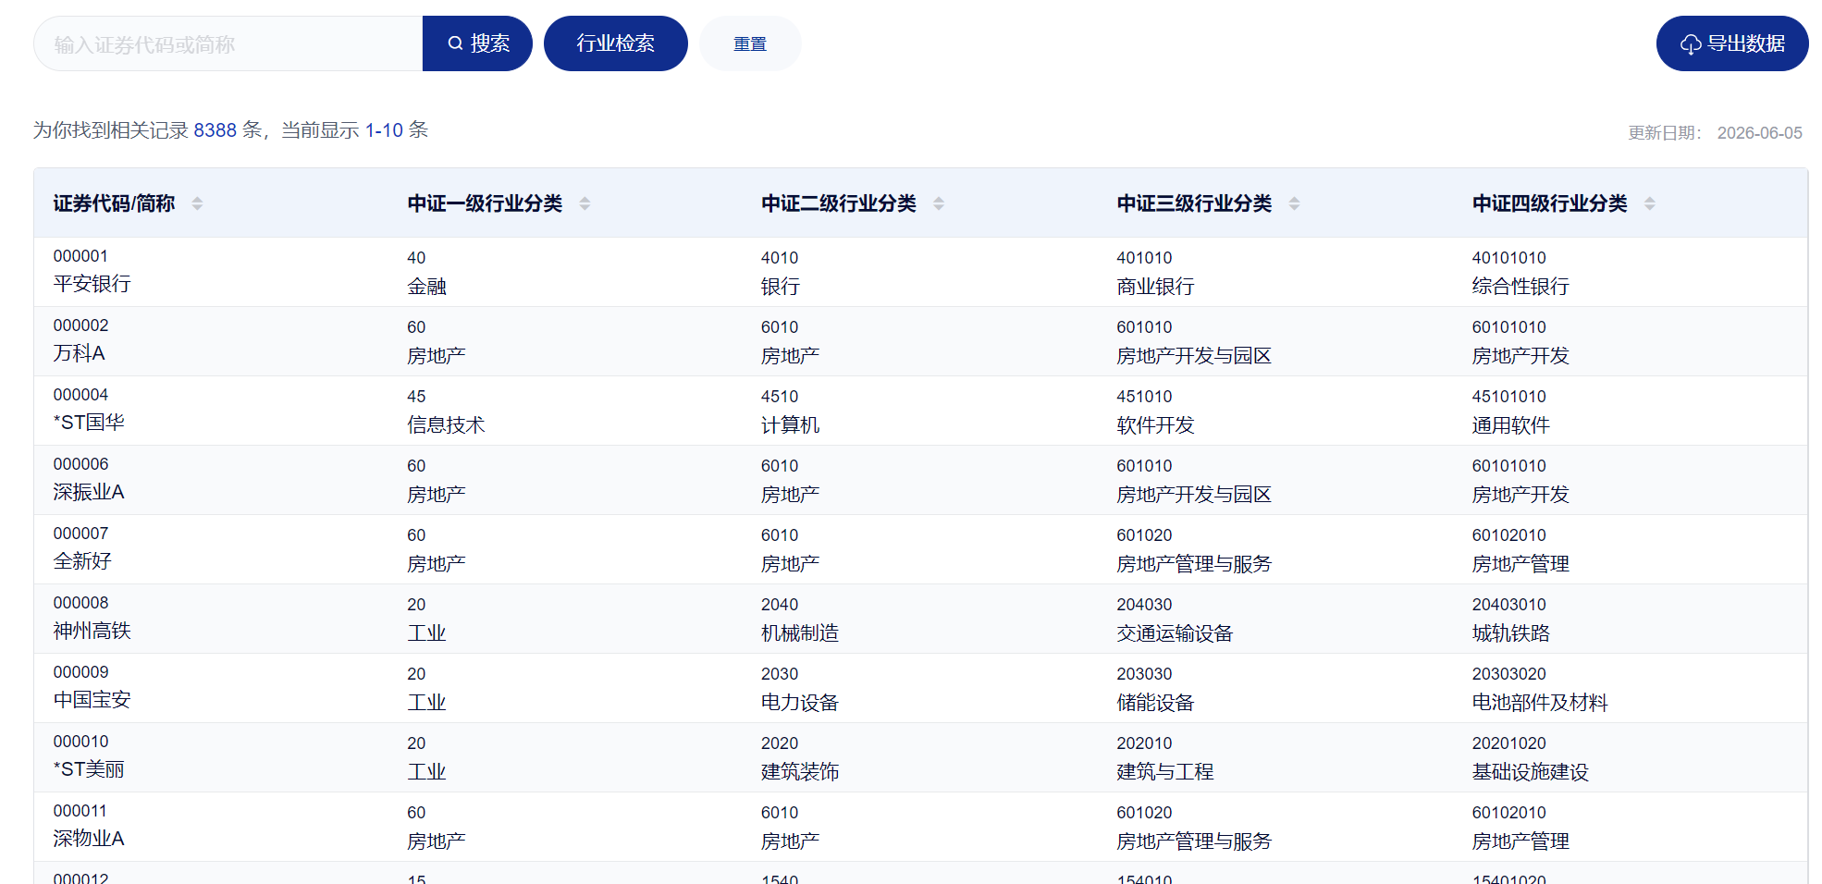Select 全新好 security name
The image size is (1822, 884).
click(x=82, y=561)
